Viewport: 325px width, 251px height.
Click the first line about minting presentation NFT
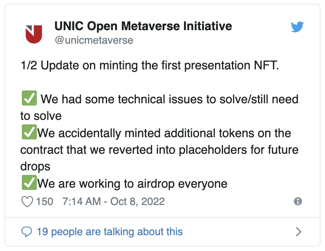click(x=150, y=66)
